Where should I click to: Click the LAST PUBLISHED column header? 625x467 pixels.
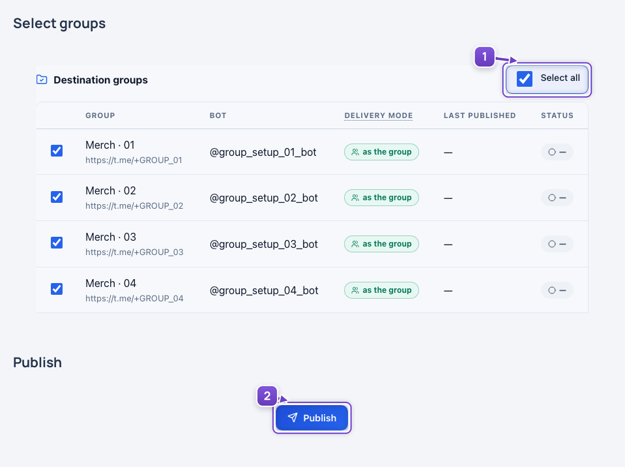tap(480, 115)
